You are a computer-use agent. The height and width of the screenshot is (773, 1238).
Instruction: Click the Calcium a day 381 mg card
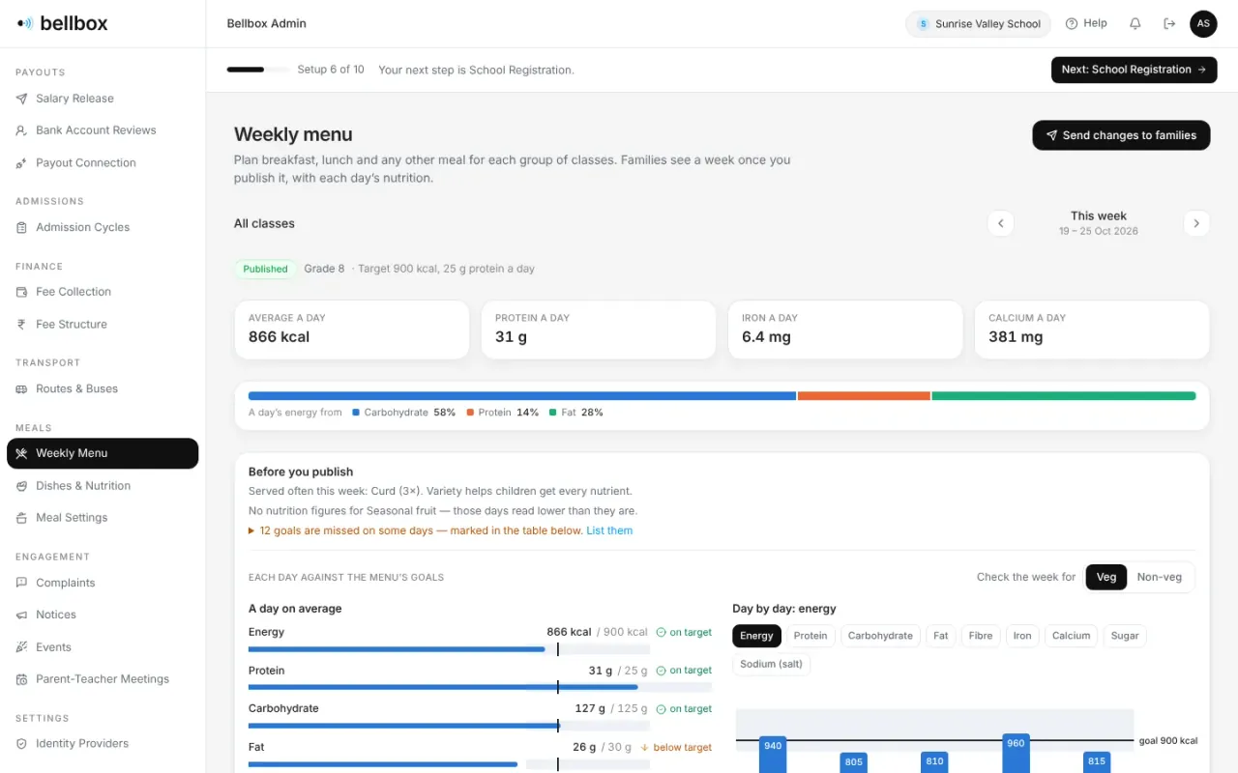click(x=1092, y=329)
